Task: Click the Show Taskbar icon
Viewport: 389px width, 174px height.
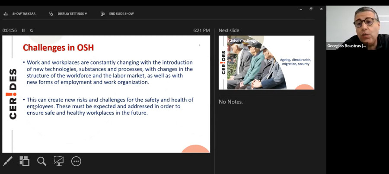Action: [x=6, y=13]
